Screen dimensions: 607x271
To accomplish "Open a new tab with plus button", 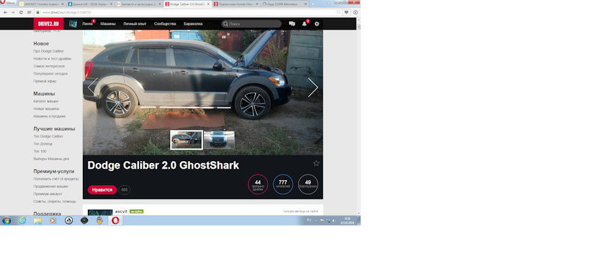I will (312, 4).
